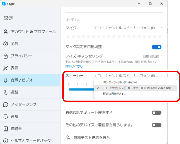
Task: Enable 着信通話でミュート解除する switch
Action: (157, 113)
